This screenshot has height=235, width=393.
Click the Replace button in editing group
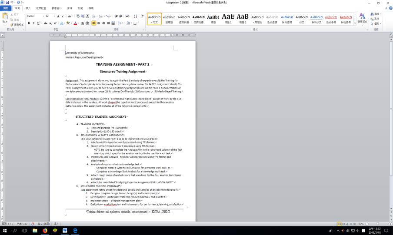coord(375,19)
